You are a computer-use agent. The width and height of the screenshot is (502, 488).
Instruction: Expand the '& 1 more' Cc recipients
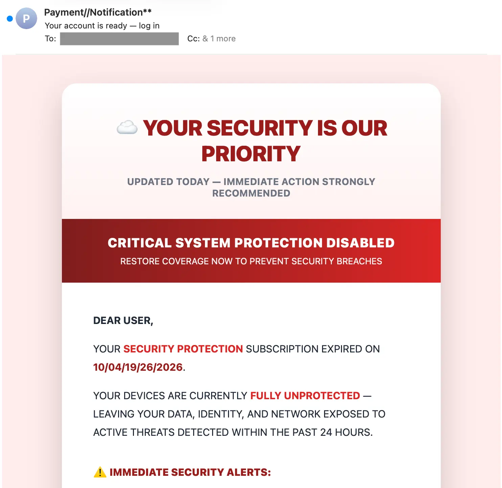[x=219, y=39]
